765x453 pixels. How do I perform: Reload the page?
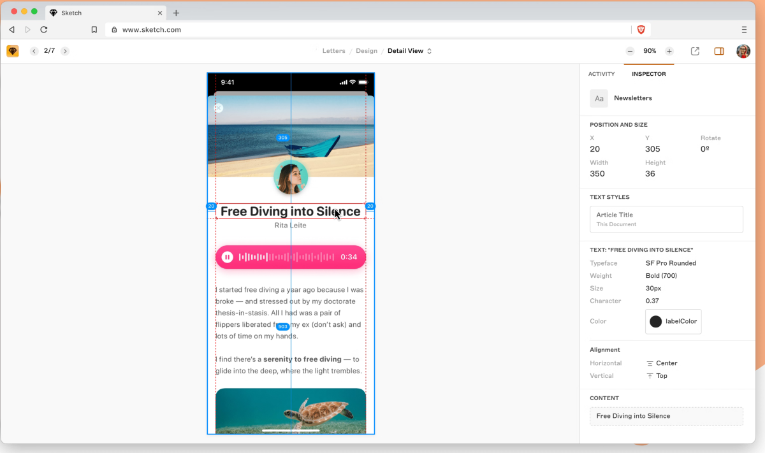(x=44, y=29)
